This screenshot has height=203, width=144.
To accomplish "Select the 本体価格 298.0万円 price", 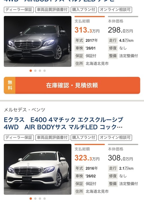I will click(120, 30).
